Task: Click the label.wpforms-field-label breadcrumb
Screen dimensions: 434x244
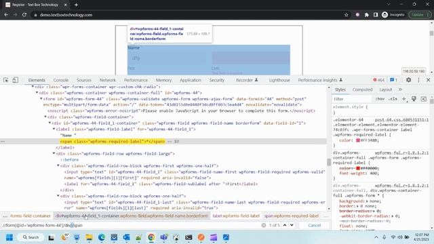Action: (x=236, y=216)
